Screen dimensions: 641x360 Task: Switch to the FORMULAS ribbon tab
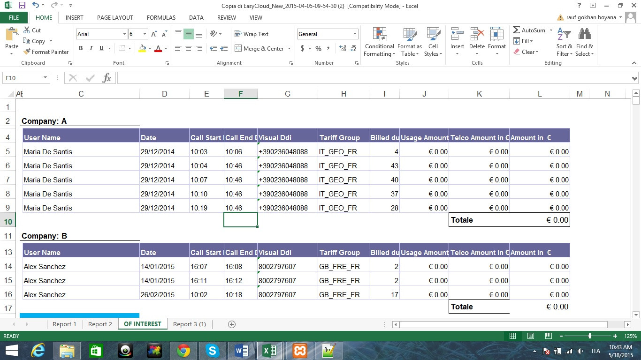pos(161,17)
